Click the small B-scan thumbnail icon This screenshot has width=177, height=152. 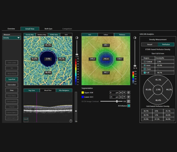(26, 120)
